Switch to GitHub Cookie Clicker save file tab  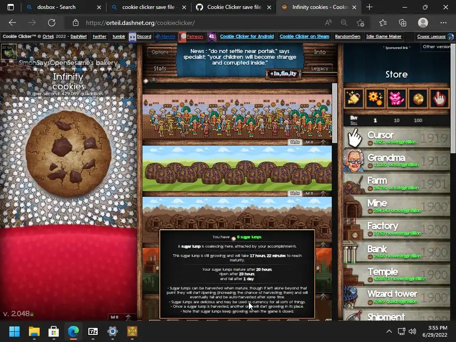234,7
